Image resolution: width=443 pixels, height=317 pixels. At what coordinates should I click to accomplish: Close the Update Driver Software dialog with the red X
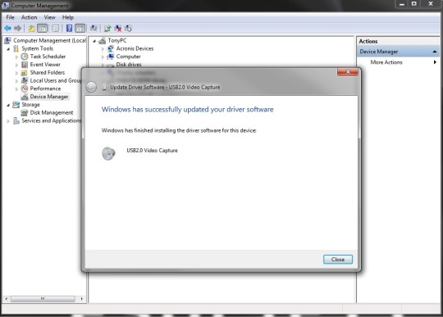pos(348,72)
